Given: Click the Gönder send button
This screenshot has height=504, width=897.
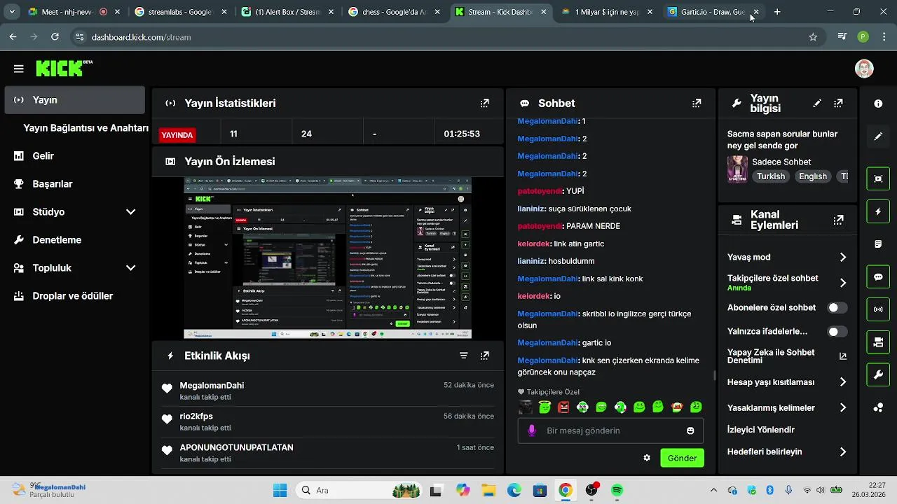Looking at the screenshot, I should (x=682, y=458).
